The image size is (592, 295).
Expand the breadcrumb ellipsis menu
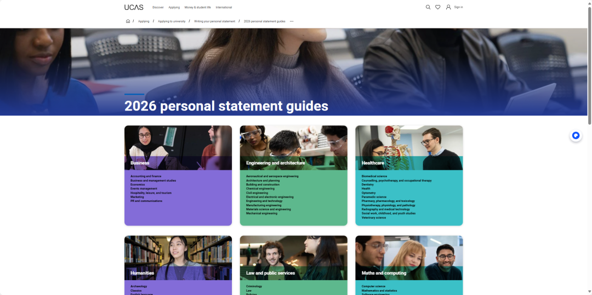292,21
